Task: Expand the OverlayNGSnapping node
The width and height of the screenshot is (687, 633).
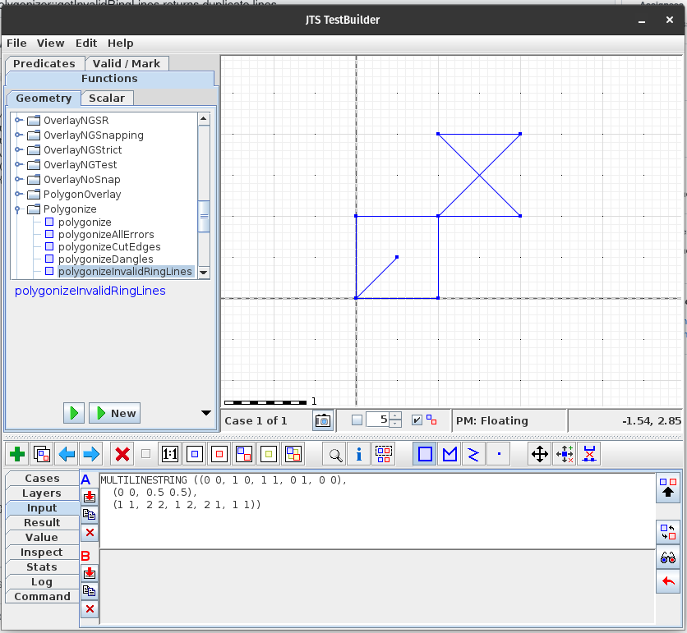Action: [16, 135]
